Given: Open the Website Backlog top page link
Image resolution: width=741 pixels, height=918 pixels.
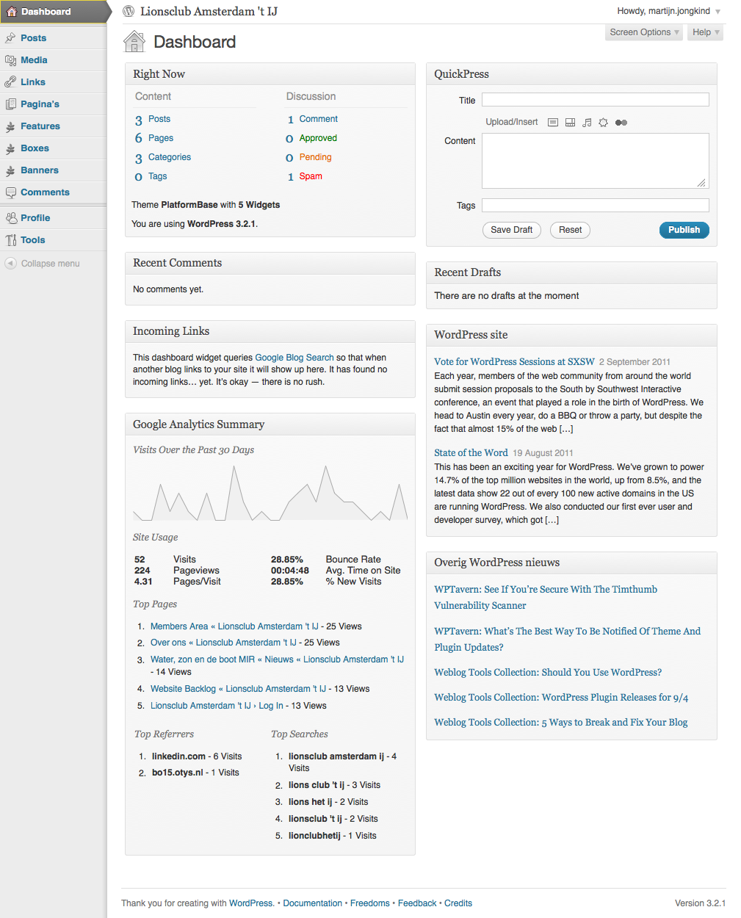Looking at the screenshot, I should point(238,689).
